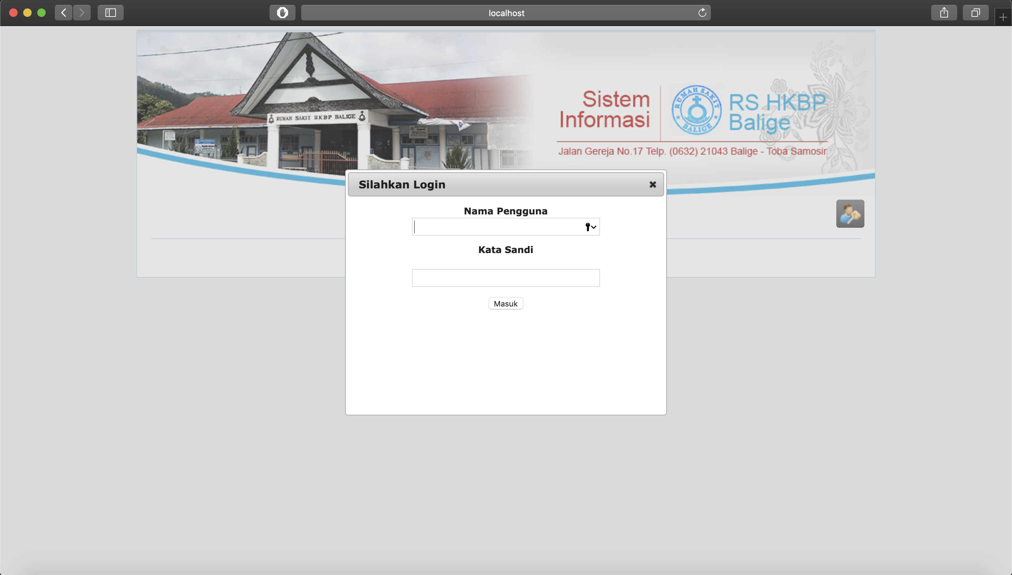Click the forward navigation arrow
The height and width of the screenshot is (575, 1012).
click(82, 13)
